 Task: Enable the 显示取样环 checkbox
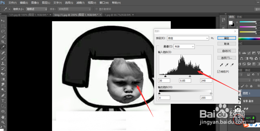[x=96, y=9]
